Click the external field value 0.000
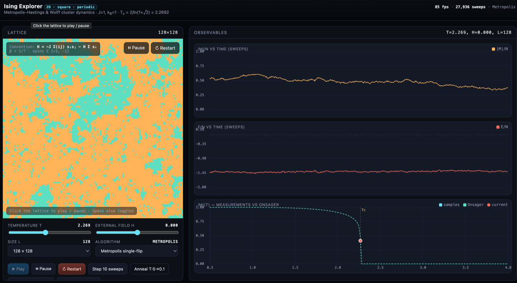 172,225
